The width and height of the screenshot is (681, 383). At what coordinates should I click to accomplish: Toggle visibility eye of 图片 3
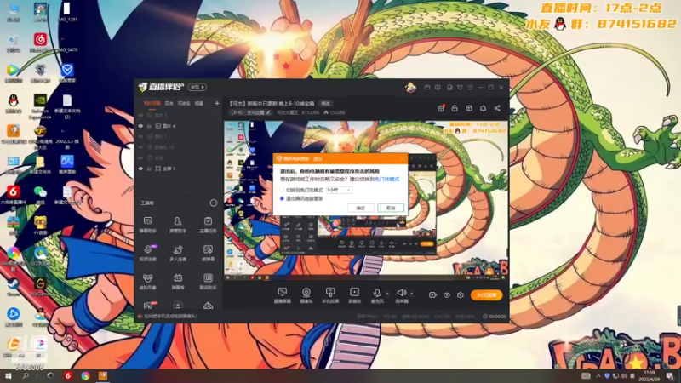point(140,116)
